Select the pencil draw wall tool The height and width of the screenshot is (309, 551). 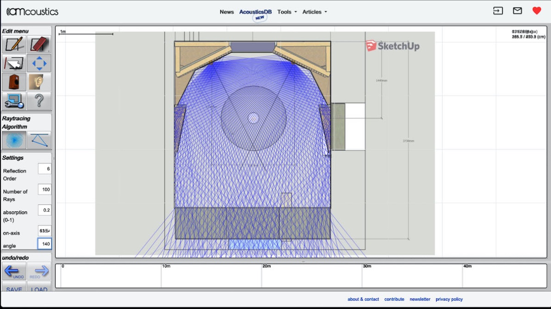(14, 44)
